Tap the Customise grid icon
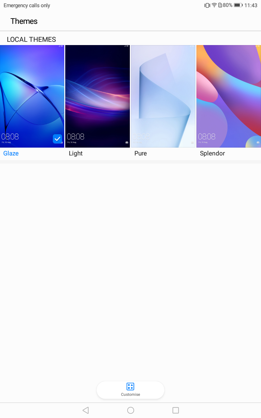 pos(130,387)
